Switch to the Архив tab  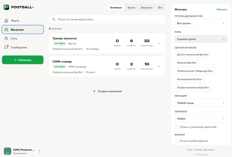click(x=131, y=8)
